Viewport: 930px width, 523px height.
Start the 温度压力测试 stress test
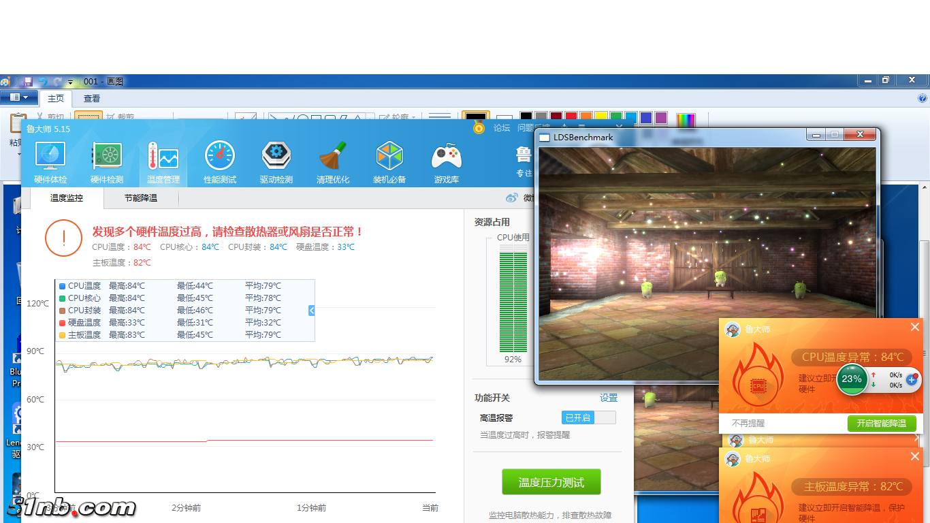pos(551,482)
